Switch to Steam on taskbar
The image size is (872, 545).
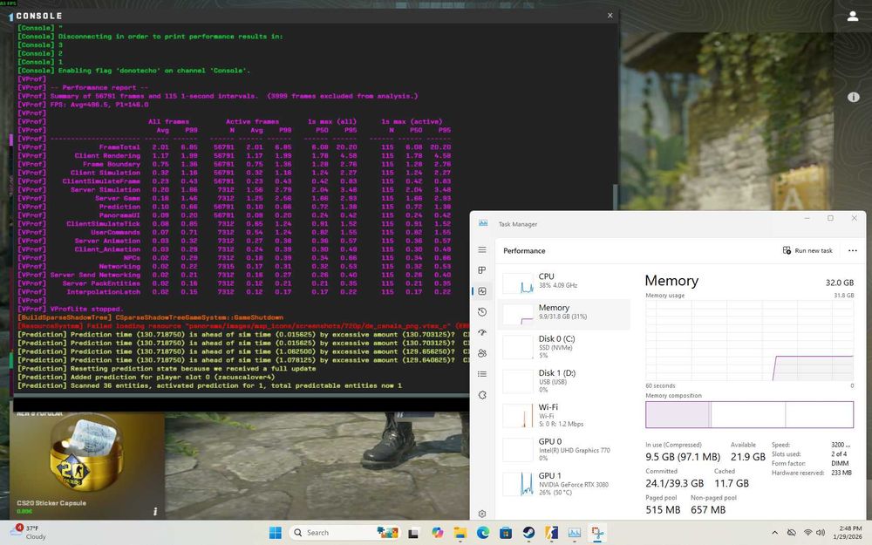pyautogui.click(x=528, y=533)
